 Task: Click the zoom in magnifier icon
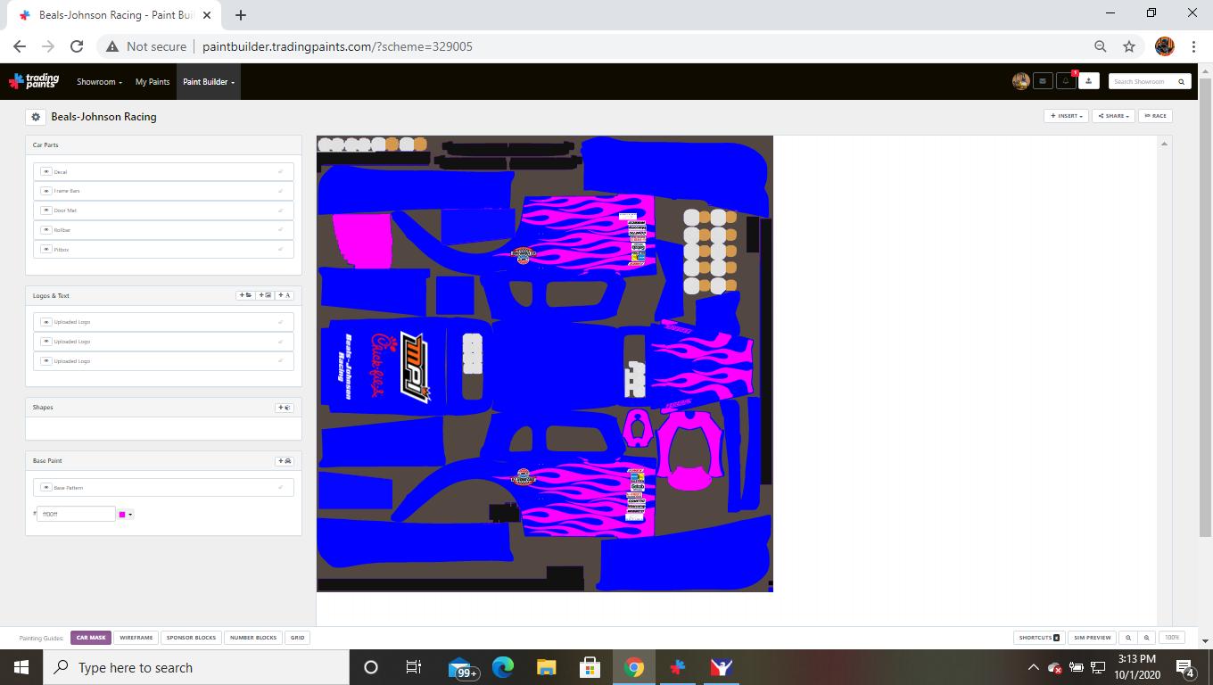click(1147, 638)
